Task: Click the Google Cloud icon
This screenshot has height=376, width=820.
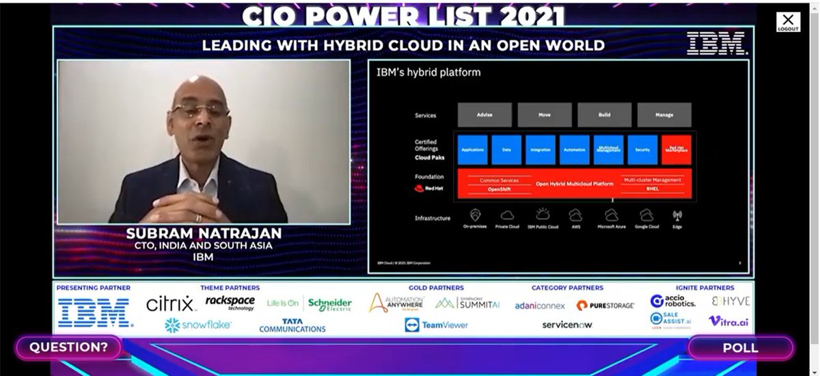Action: pyautogui.click(x=646, y=215)
